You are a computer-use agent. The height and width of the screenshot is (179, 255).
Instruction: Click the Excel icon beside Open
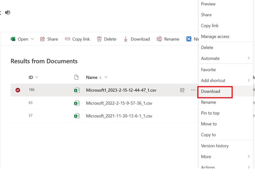coord(13,39)
